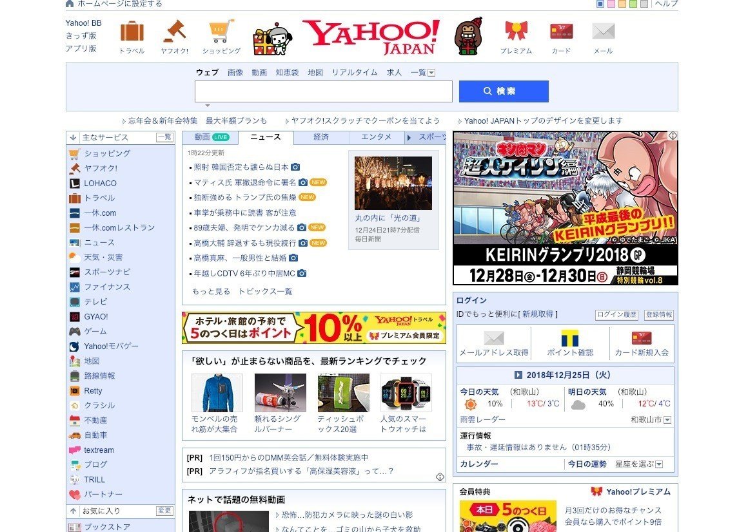Open the もっと見る news link
Viewport: 748px width, 532px height.
pyautogui.click(x=211, y=291)
